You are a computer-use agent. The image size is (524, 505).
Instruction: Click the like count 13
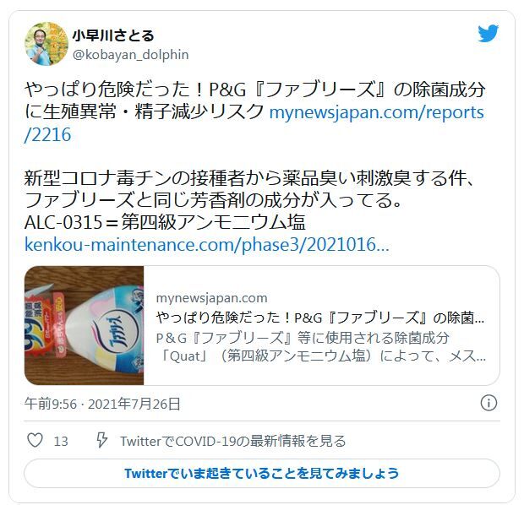[61, 441]
